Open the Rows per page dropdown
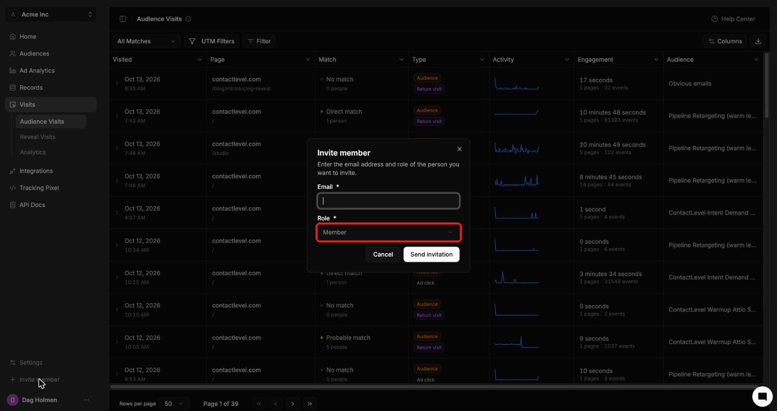Viewport: 777px width, 411px height. click(174, 404)
